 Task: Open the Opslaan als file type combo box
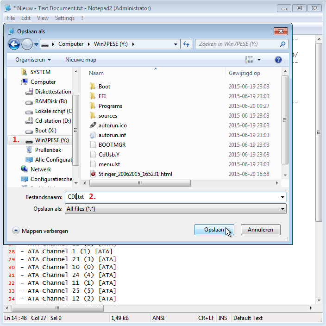click(176, 209)
